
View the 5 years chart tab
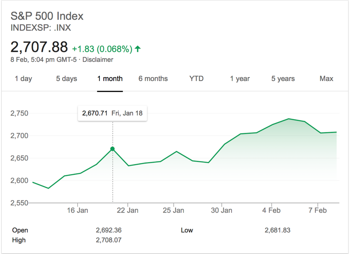pyautogui.click(x=283, y=78)
